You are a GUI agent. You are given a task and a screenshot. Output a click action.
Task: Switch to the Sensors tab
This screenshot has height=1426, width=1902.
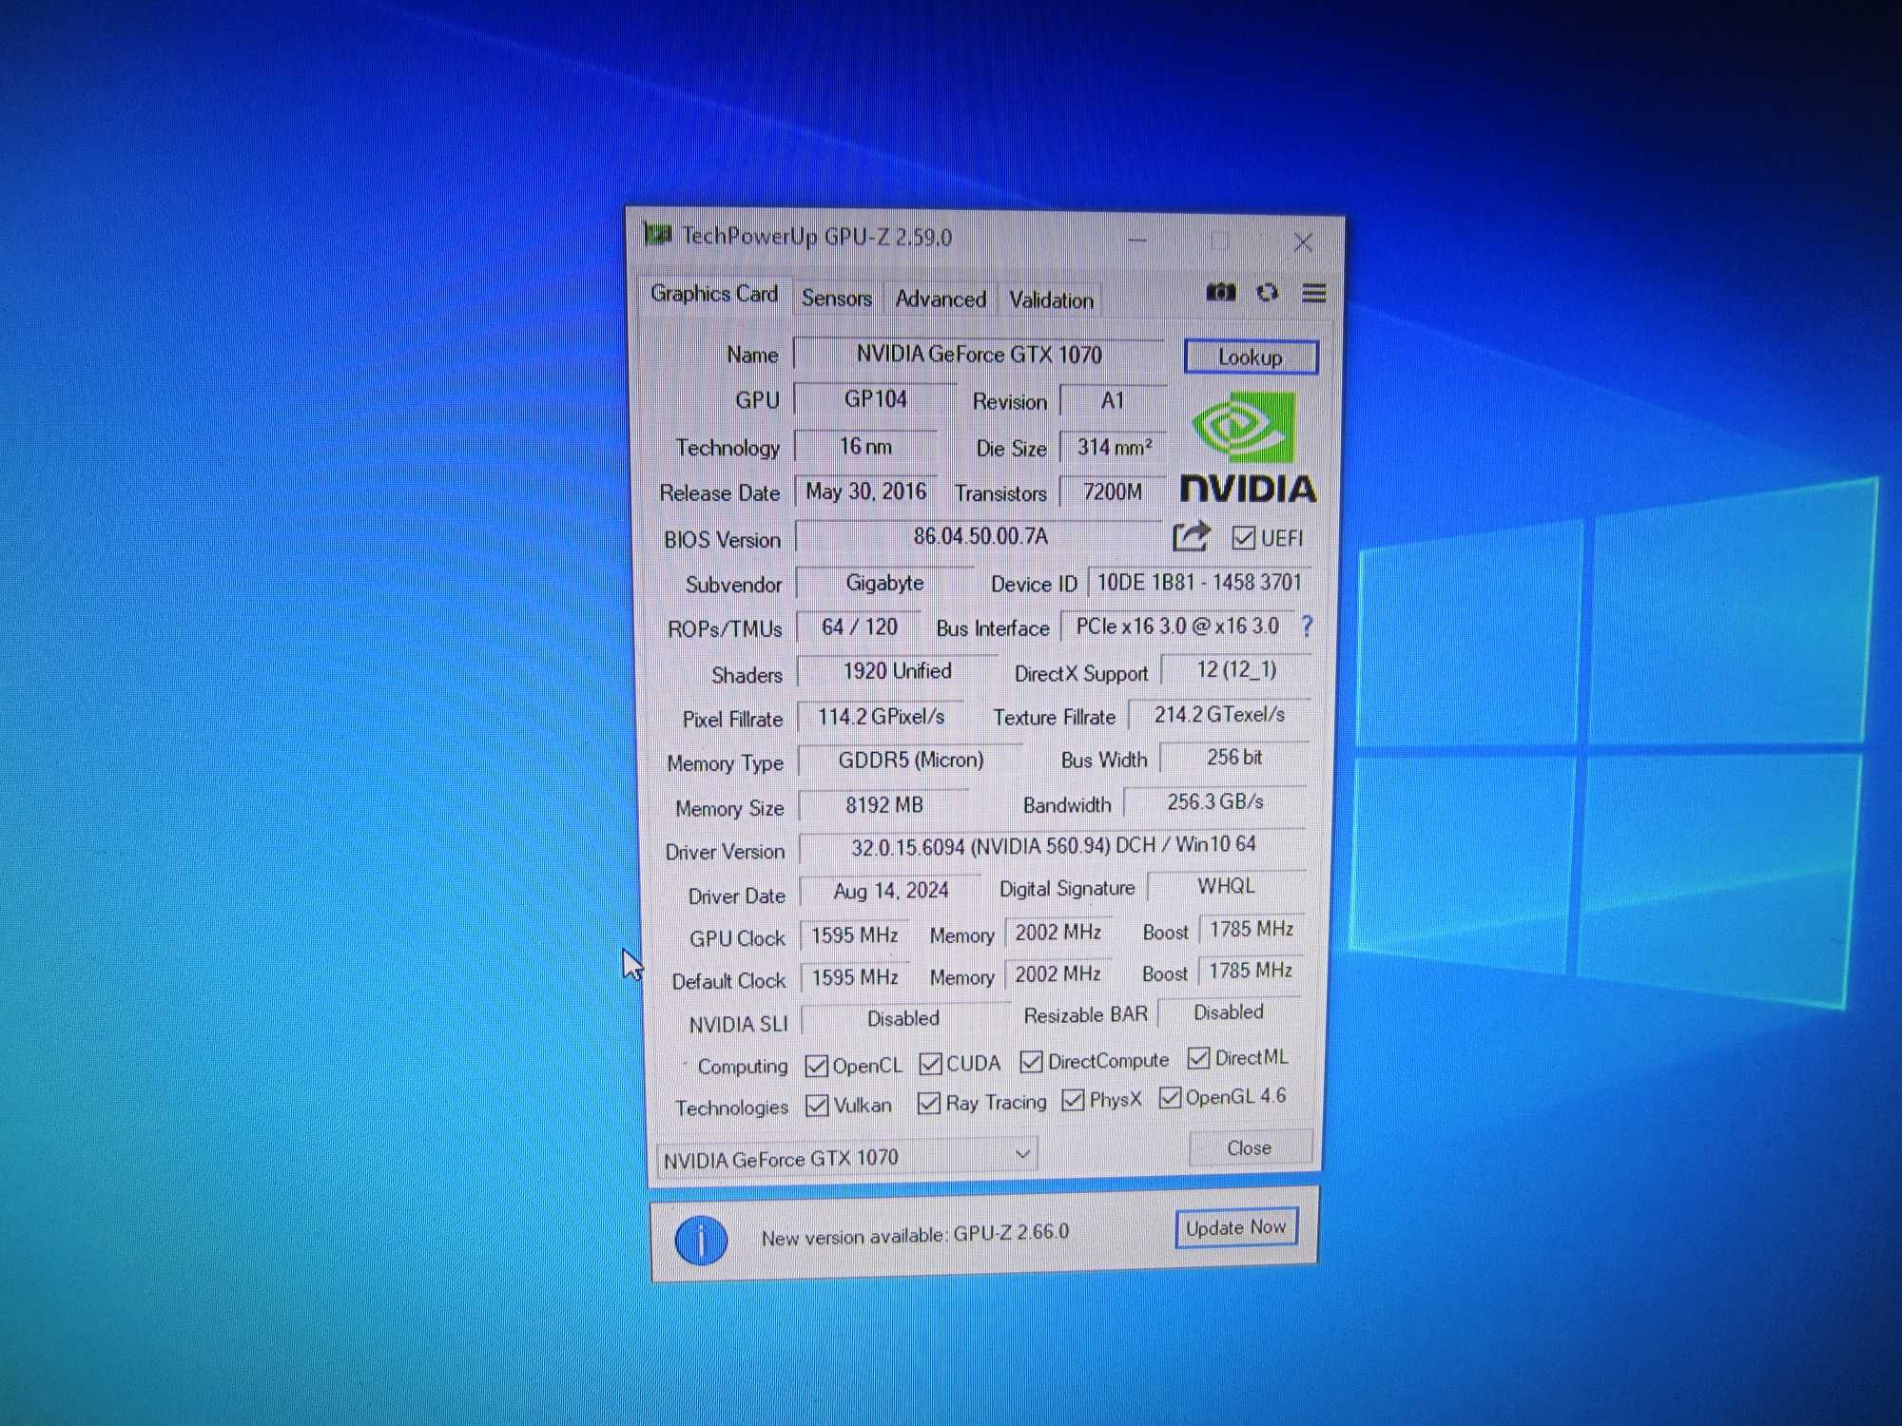click(x=837, y=298)
